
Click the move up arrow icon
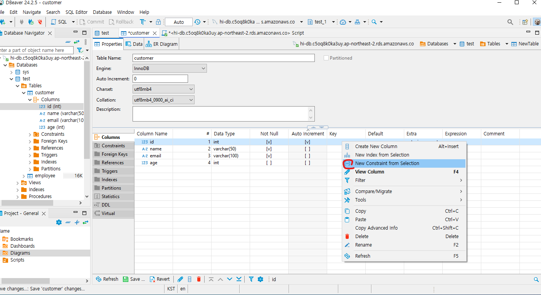click(x=220, y=279)
